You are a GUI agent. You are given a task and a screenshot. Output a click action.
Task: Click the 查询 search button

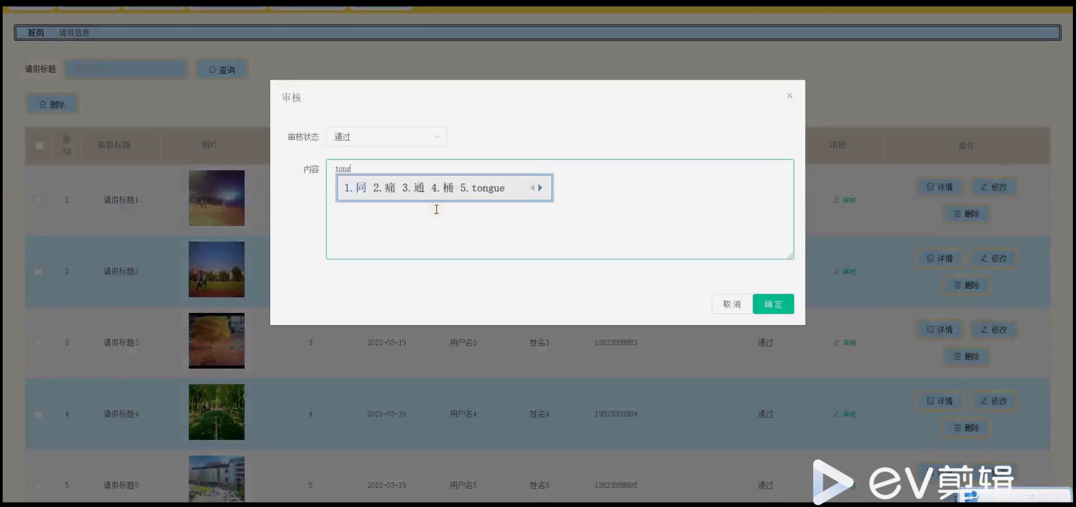coord(222,70)
